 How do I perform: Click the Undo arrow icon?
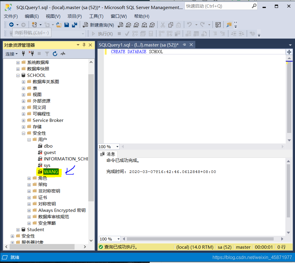(189, 25)
